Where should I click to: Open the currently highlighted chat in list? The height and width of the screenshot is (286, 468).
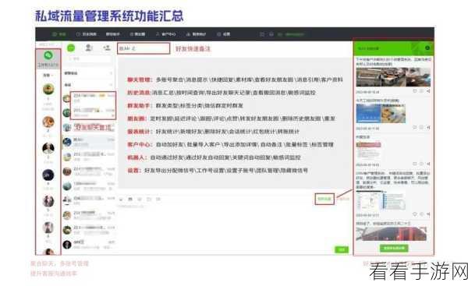point(89,142)
